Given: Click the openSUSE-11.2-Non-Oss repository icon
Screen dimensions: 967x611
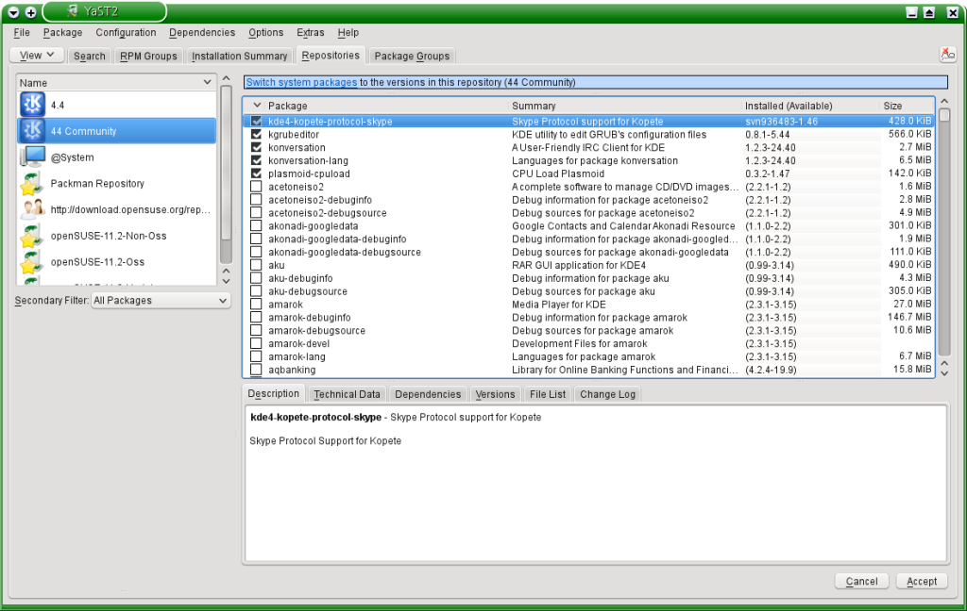Looking at the screenshot, I should (x=32, y=236).
